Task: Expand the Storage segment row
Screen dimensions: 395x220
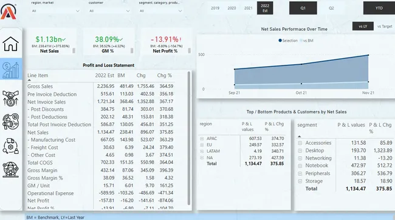Action: click(300, 181)
